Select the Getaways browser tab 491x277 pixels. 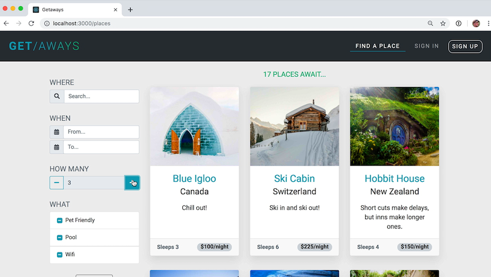pyautogui.click(x=75, y=10)
